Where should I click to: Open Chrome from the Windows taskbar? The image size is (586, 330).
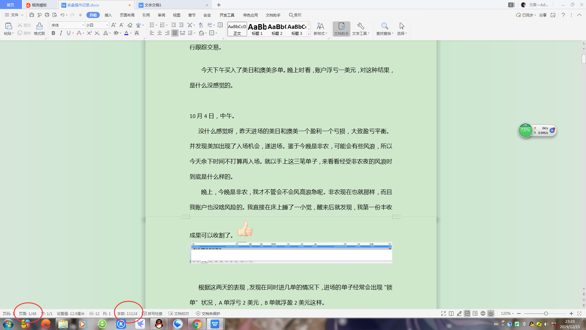(x=197, y=324)
